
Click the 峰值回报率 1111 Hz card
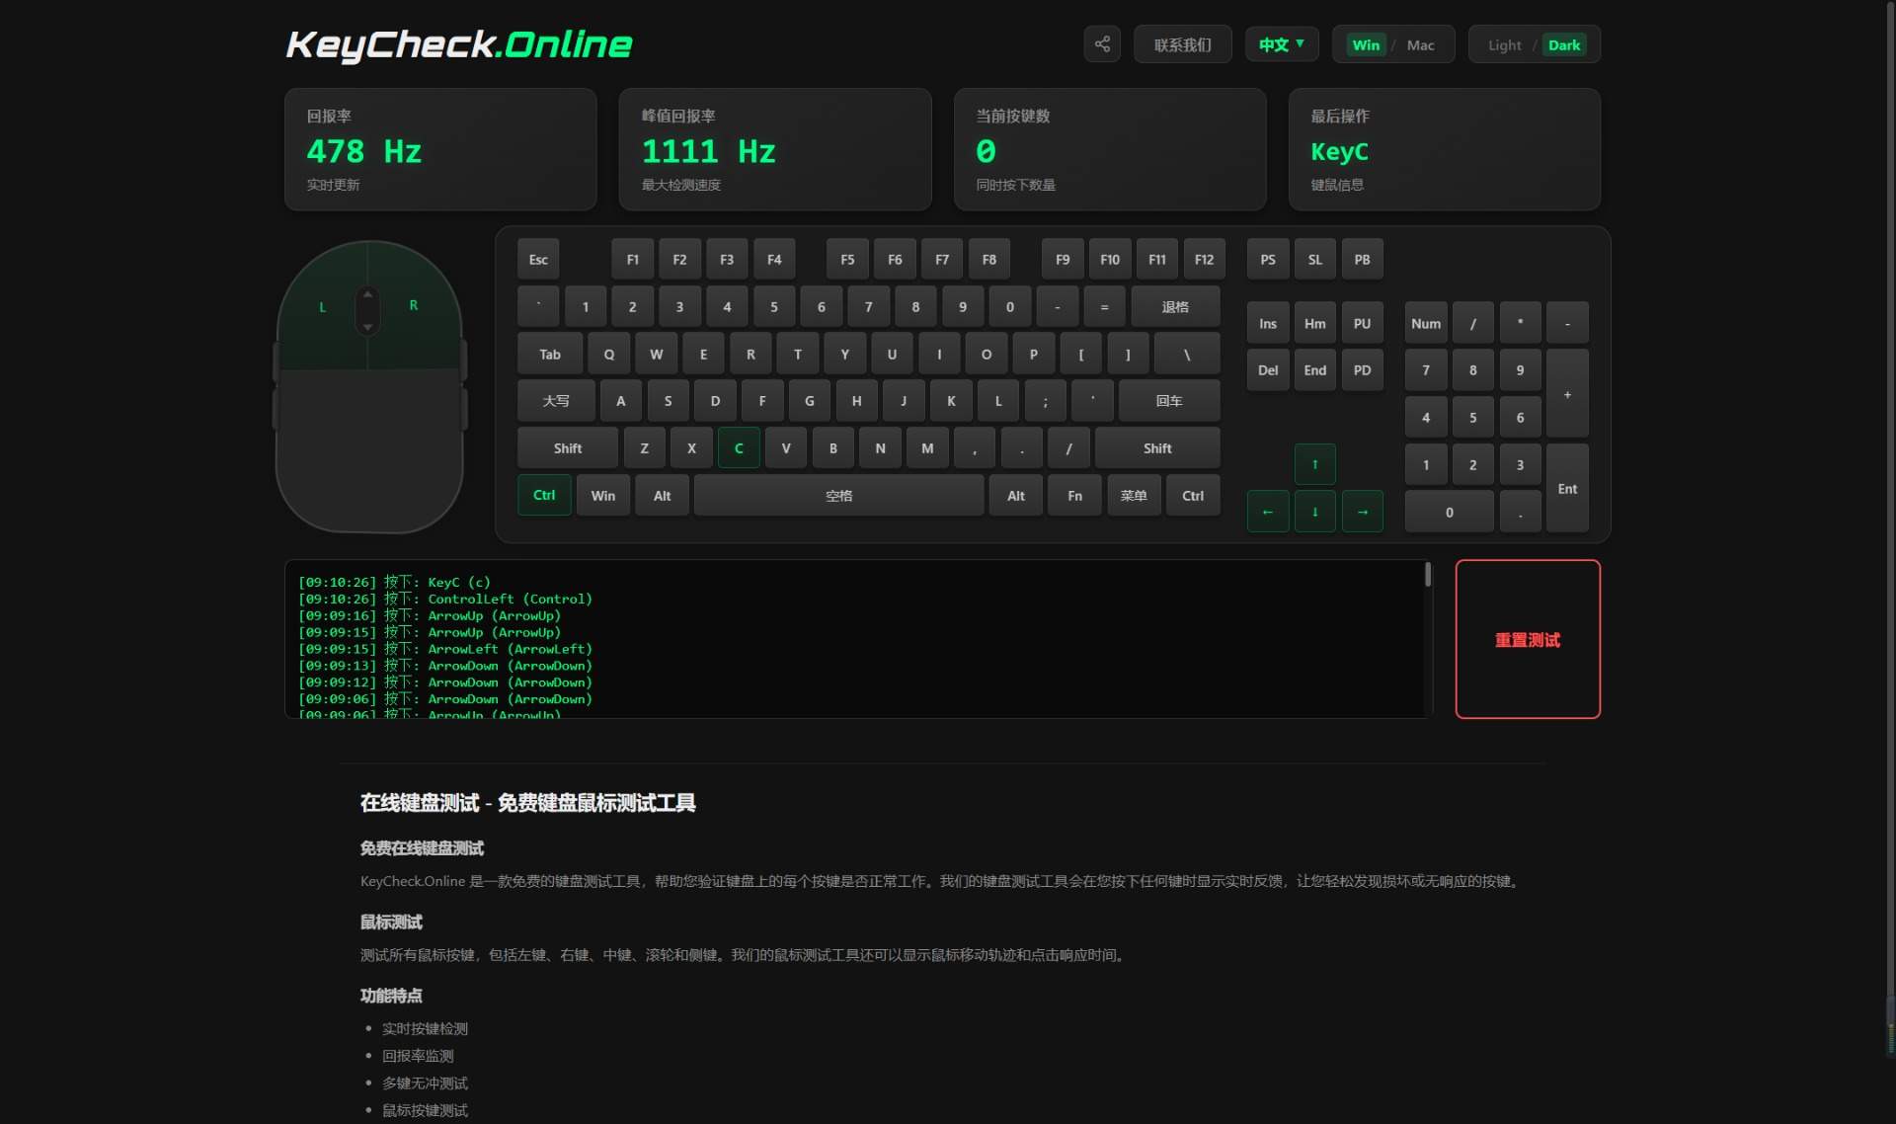tap(775, 149)
